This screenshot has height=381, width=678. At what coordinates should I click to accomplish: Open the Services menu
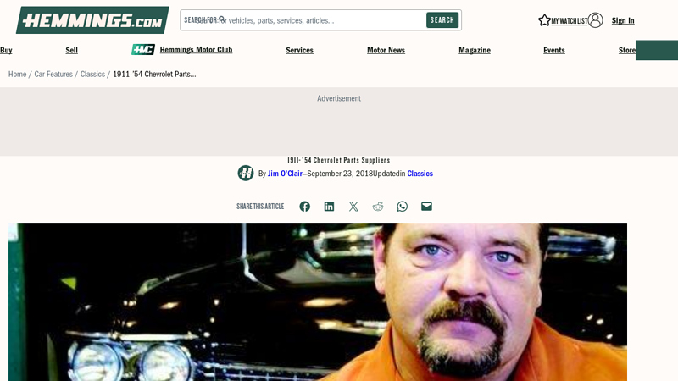[x=299, y=50]
